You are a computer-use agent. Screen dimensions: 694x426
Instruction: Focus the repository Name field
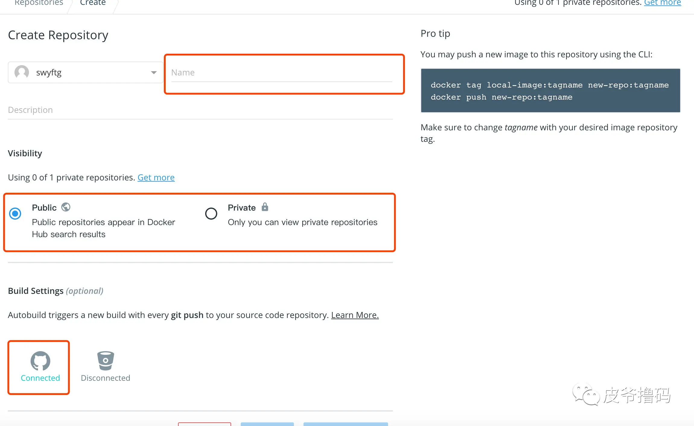pyautogui.click(x=281, y=73)
